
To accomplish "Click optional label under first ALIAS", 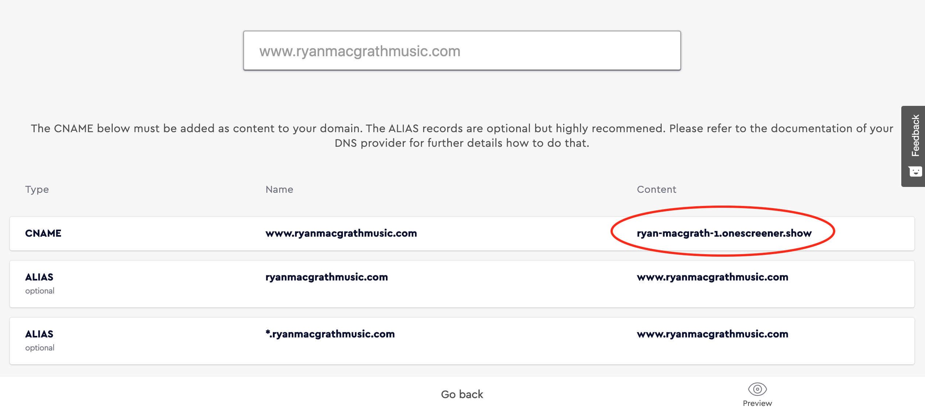I will (40, 291).
